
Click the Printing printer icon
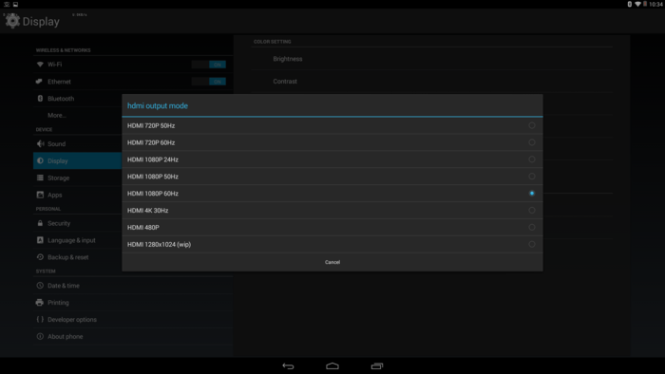pos(40,303)
